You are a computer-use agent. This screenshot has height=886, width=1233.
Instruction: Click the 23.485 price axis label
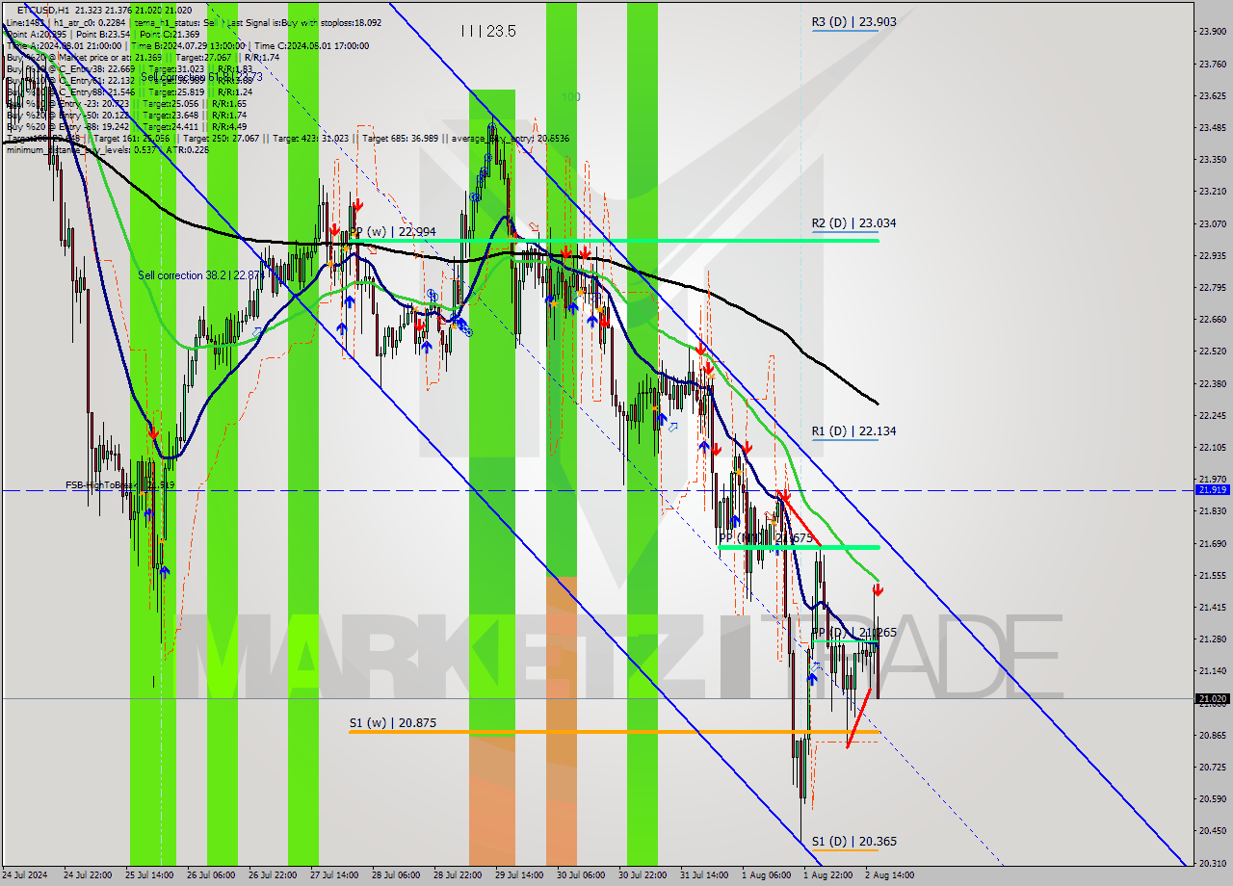(1212, 127)
